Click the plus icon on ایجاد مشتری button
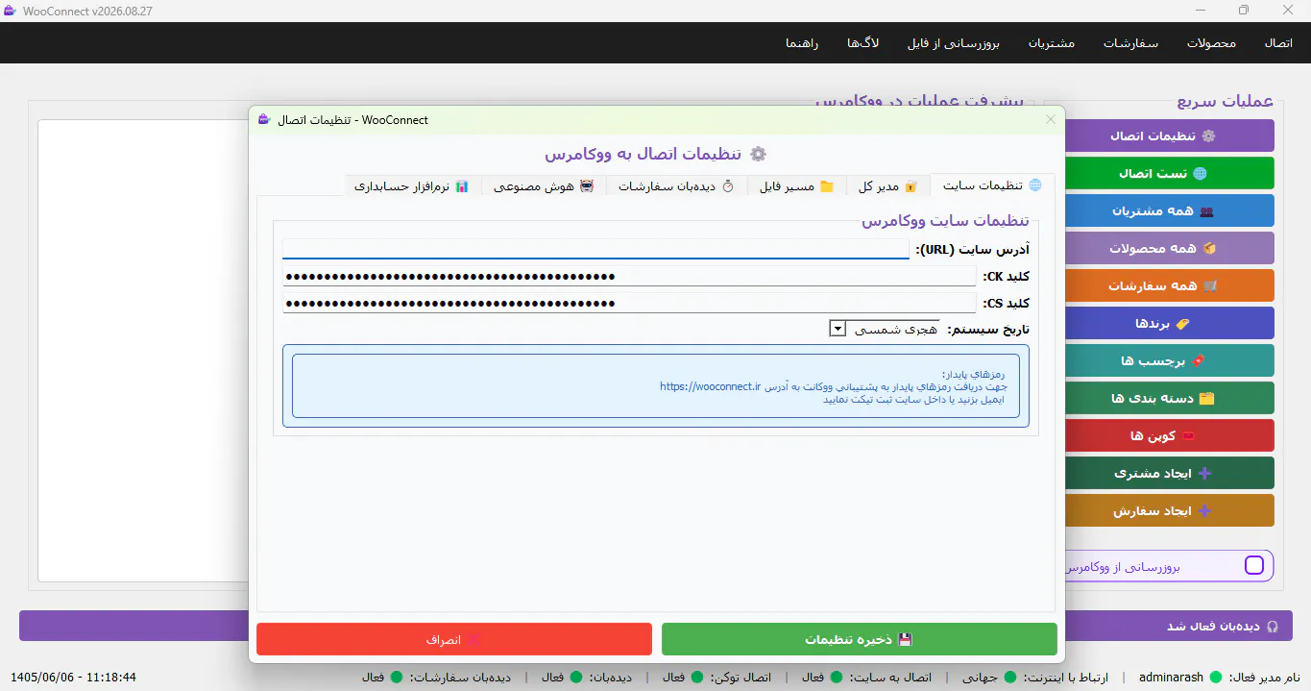Viewport: 1311px width, 691px height. click(1206, 473)
